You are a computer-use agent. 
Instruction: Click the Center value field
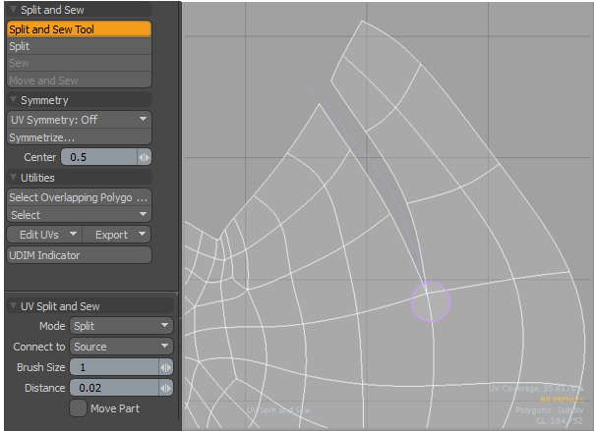click(98, 157)
